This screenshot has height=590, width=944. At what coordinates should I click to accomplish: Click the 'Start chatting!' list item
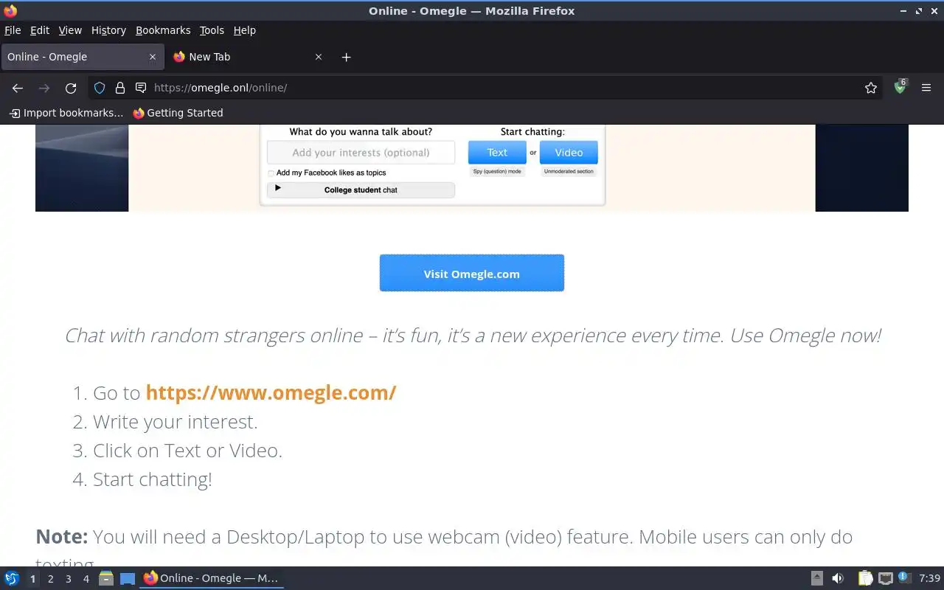152,479
